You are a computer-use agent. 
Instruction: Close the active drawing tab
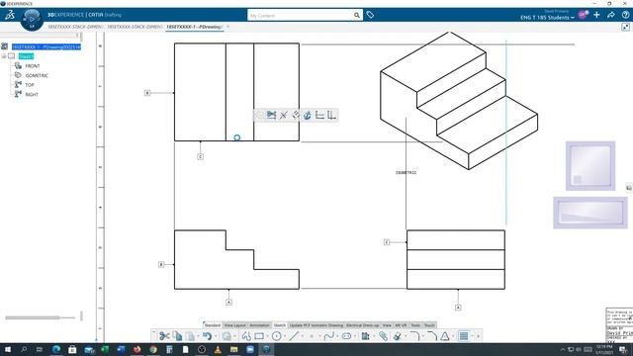coord(227,27)
